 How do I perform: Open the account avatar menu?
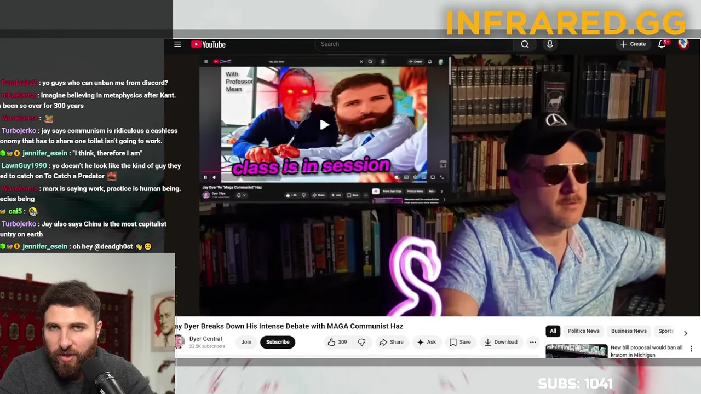click(x=683, y=44)
